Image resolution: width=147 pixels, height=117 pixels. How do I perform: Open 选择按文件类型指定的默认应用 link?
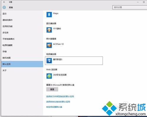pos(60,96)
